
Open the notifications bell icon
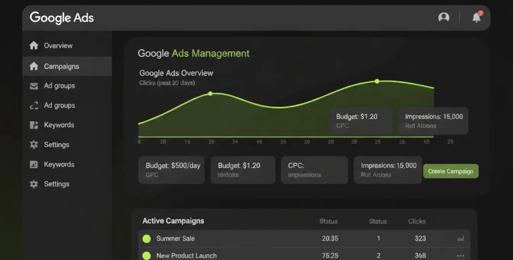476,18
